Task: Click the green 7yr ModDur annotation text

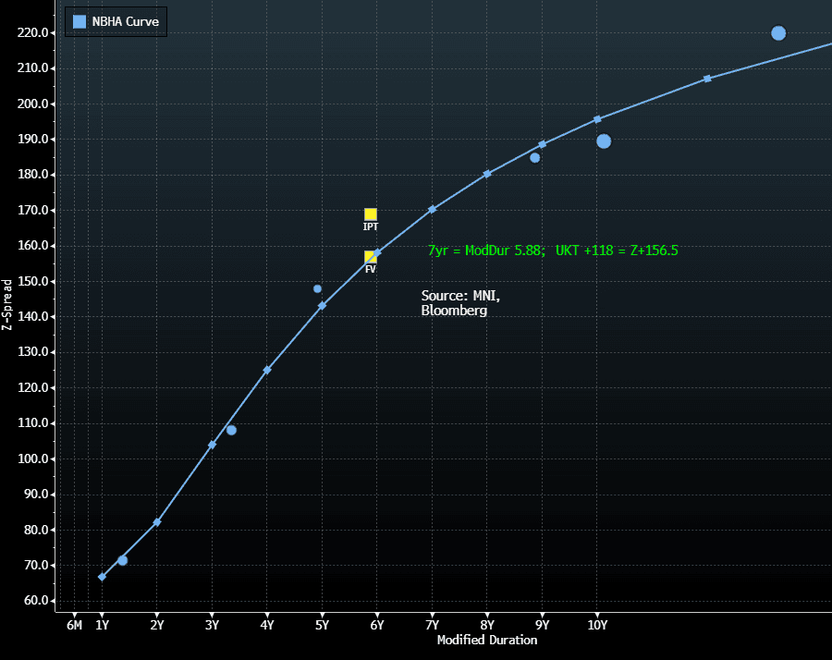Action: coord(553,251)
